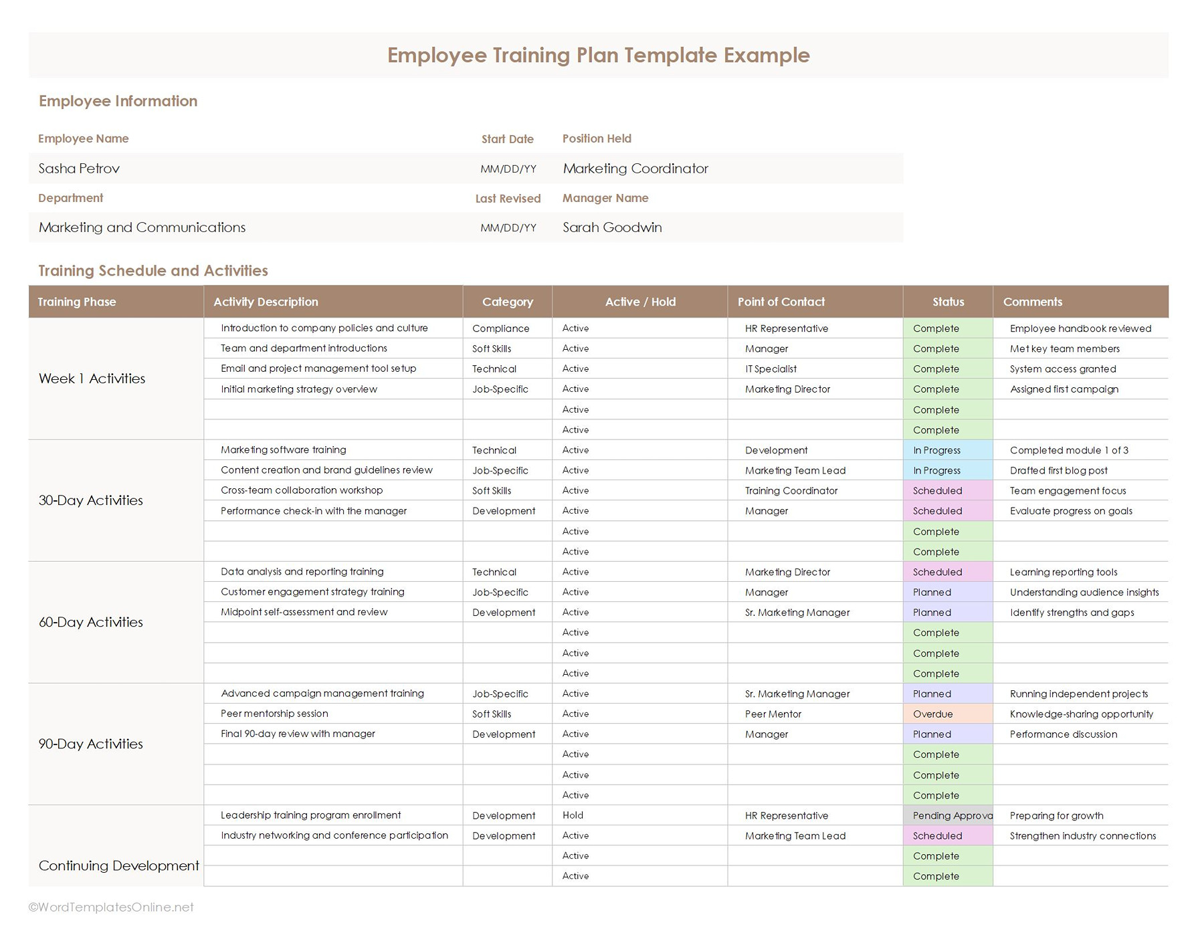Select the Week 1 Activities phase cell

116,379
